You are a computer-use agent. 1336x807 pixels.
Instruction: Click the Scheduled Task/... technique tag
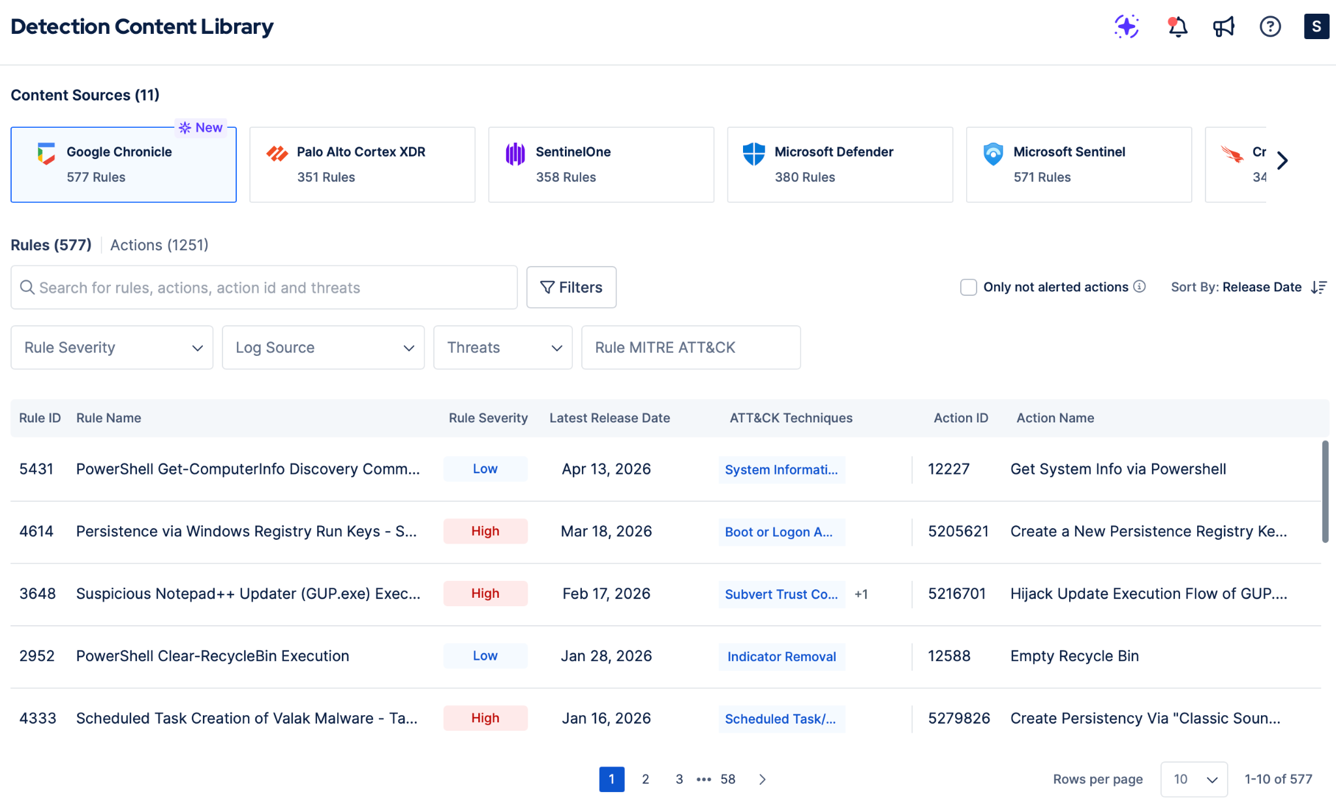782,718
